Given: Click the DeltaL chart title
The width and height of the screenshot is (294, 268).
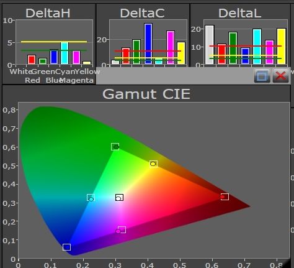Looking at the screenshot, I should 240,13.
